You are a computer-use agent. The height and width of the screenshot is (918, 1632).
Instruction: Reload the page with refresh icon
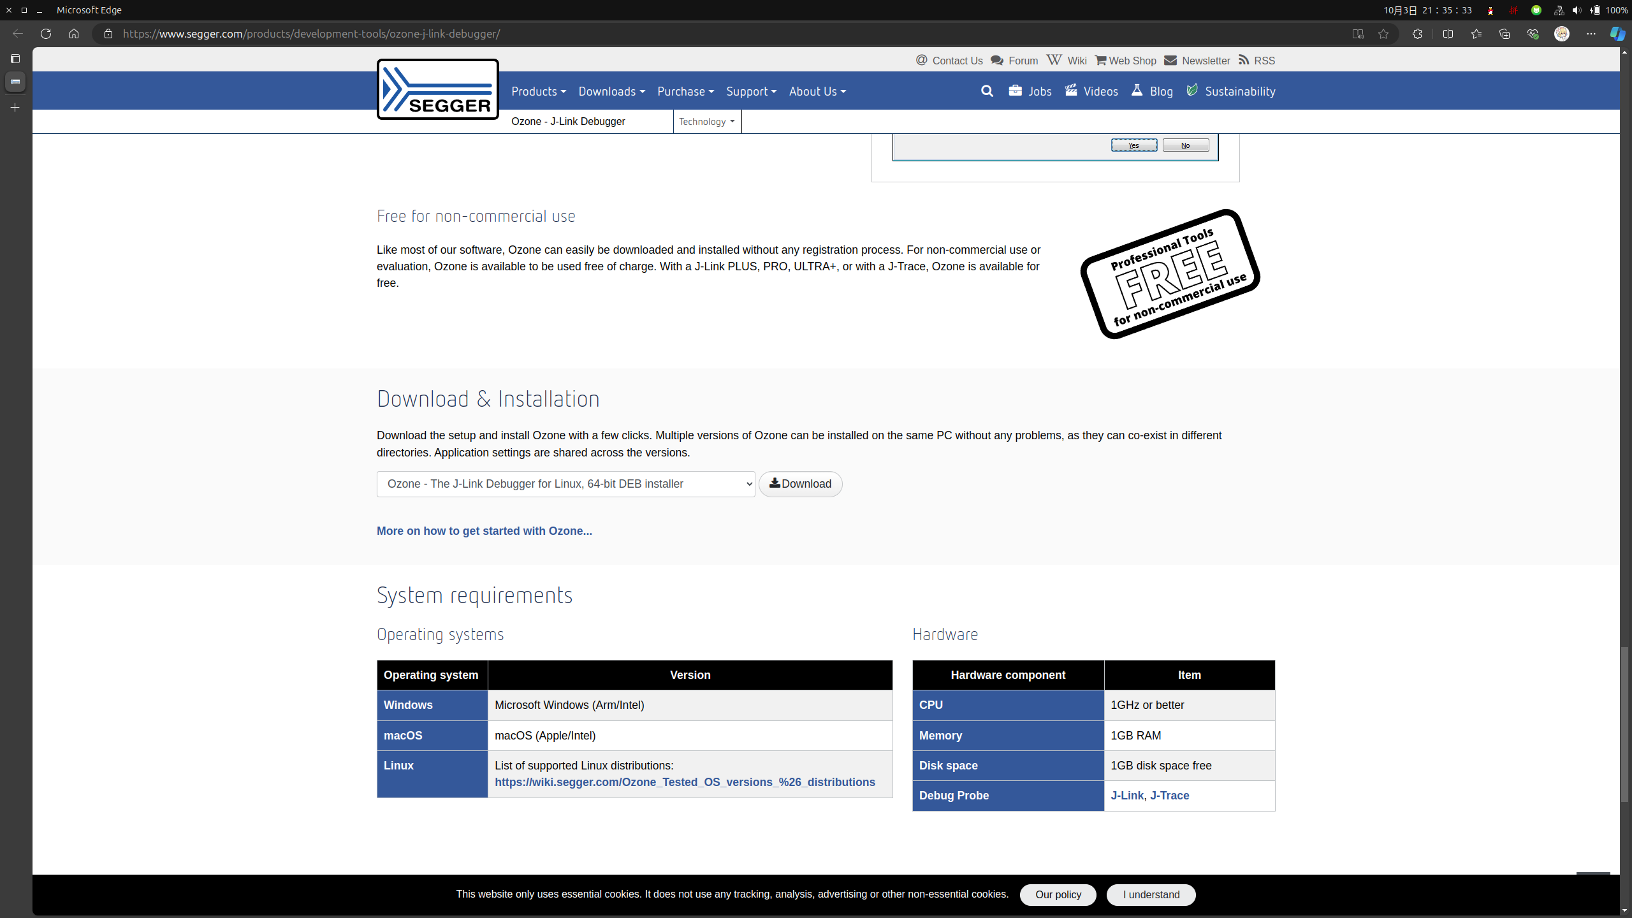tap(46, 34)
